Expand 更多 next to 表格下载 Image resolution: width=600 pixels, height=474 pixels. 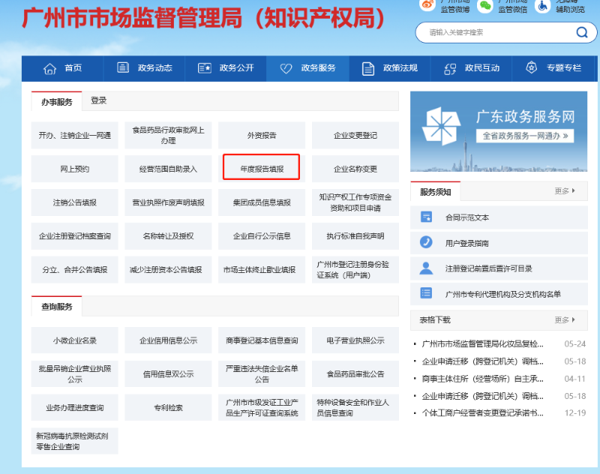coord(565,320)
